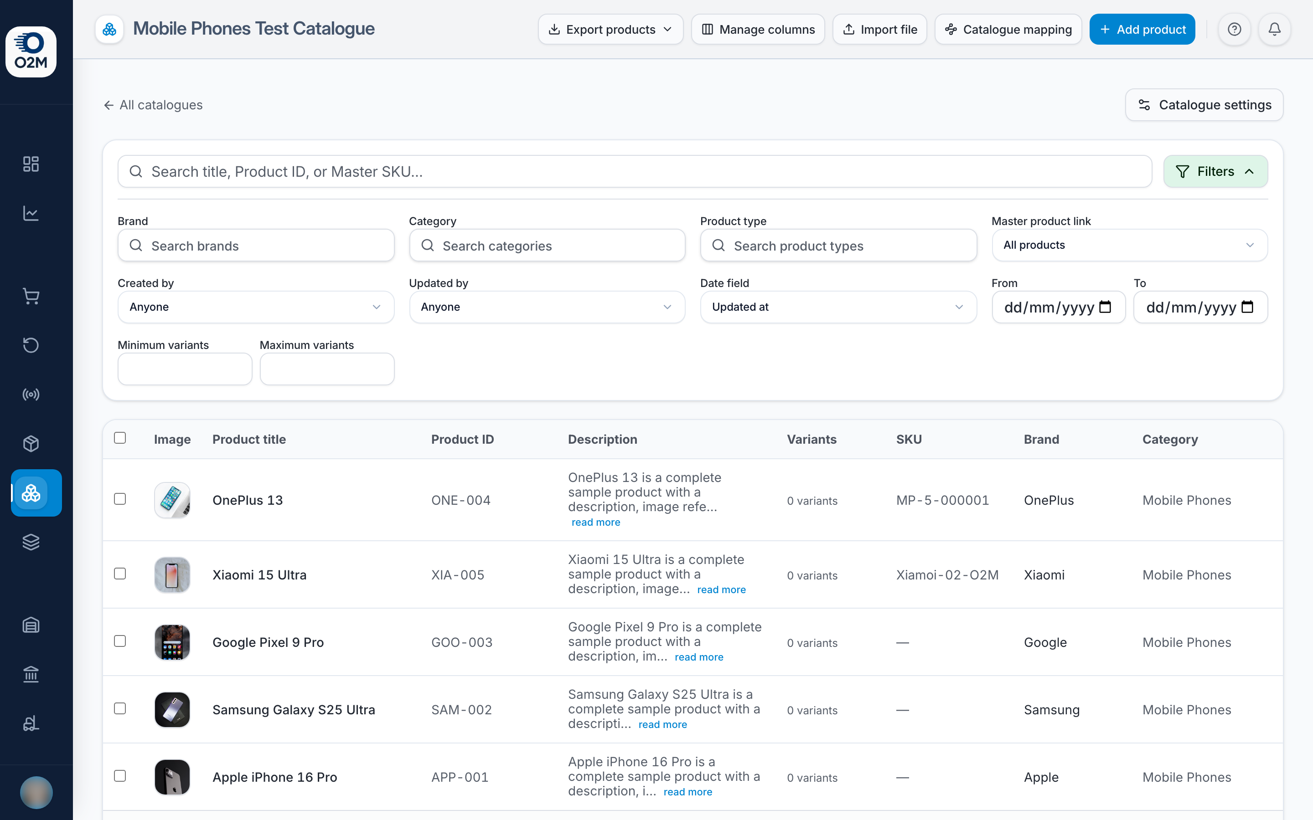Select the highlighted catalogue cubes sidebar icon
Viewport: 1313px width, 820px height.
click(x=36, y=493)
